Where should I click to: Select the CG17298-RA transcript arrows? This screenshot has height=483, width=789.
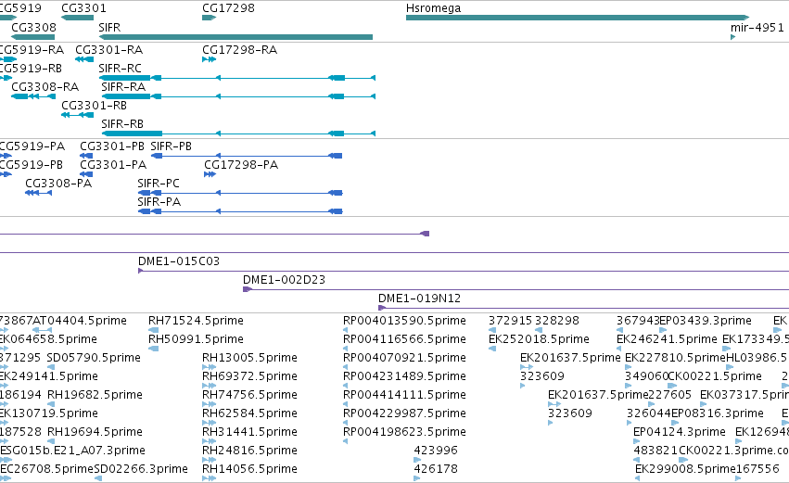coord(209,58)
